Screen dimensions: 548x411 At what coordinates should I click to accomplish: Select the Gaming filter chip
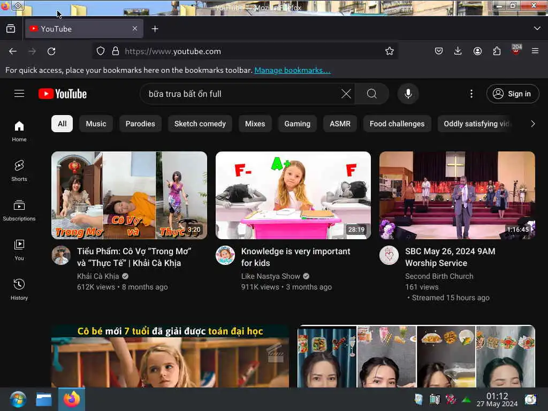[x=298, y=124]
